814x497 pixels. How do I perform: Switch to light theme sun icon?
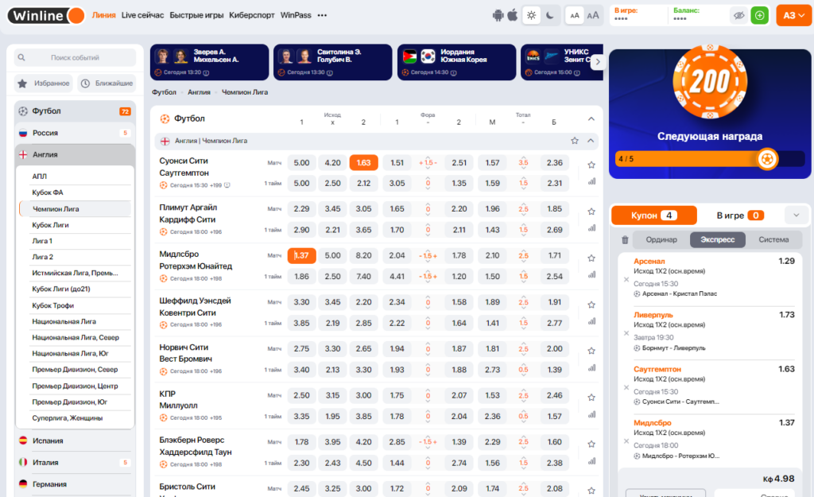click(x=531, y=15)
